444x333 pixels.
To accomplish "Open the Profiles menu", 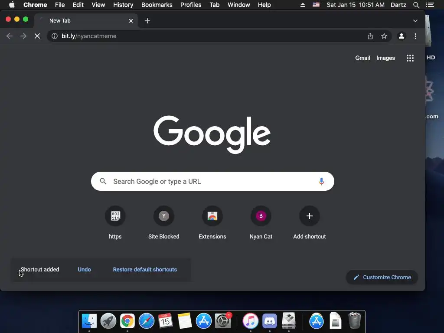I will pos(191,5).
